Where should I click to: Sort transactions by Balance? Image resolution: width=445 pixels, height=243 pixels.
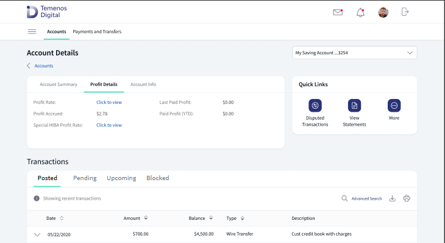coord(211,218)
